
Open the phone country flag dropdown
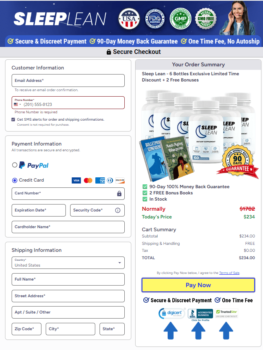tap(17, 104)
